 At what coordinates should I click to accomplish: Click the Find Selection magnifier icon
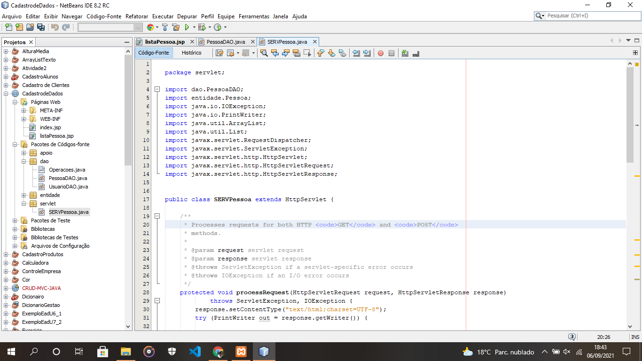[x=264, y=53]
